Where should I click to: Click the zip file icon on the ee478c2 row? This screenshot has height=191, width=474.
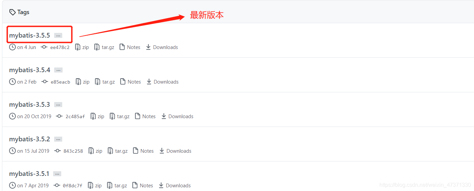tap(78, 47)
